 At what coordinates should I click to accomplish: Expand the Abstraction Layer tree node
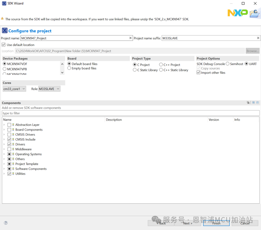(x=4, y=125)
